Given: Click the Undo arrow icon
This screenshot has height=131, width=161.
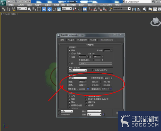Looking at the screenshot, I should (x=20, y=1).
